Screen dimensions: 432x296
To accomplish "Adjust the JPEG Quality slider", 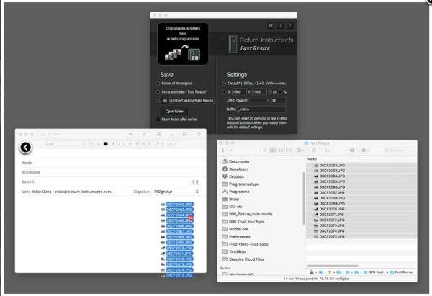I will 258,101.
